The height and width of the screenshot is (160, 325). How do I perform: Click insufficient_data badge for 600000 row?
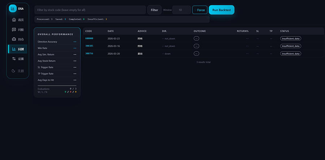tap(291, 39)
